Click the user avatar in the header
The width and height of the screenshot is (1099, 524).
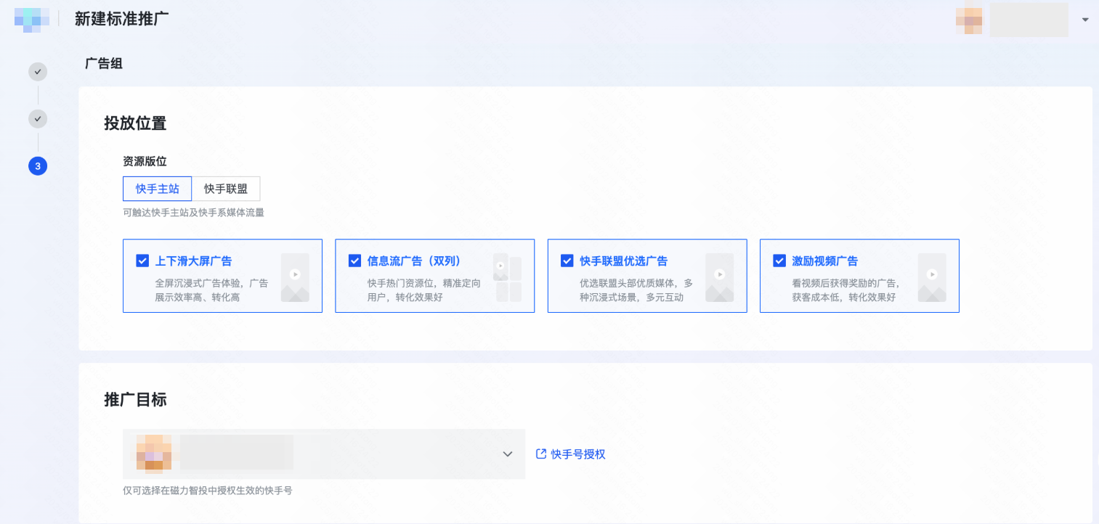click(969, 20)
